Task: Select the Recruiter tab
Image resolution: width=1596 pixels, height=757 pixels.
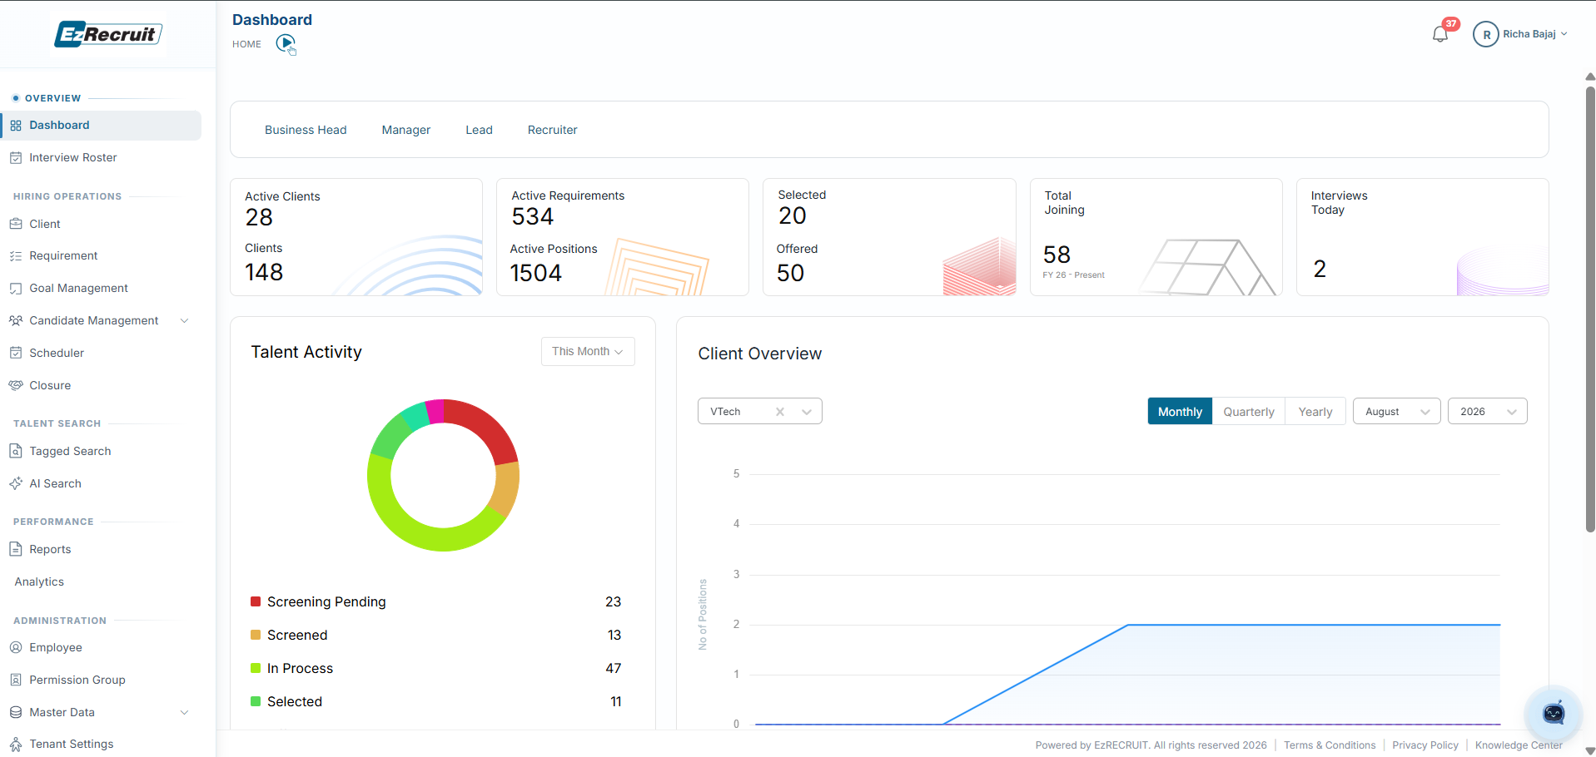Action: click(552, 130)
